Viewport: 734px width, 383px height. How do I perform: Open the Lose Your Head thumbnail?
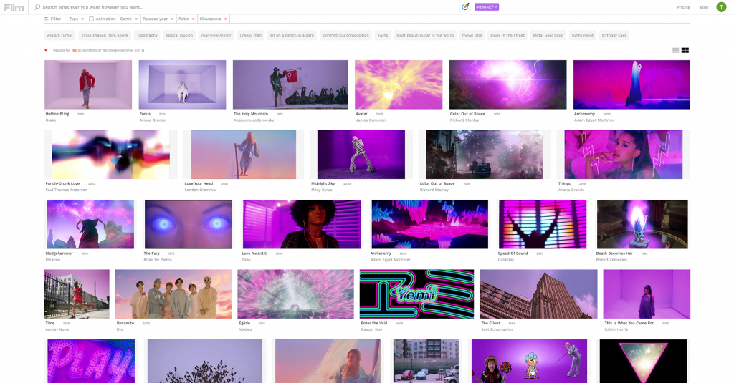point(244,155)
